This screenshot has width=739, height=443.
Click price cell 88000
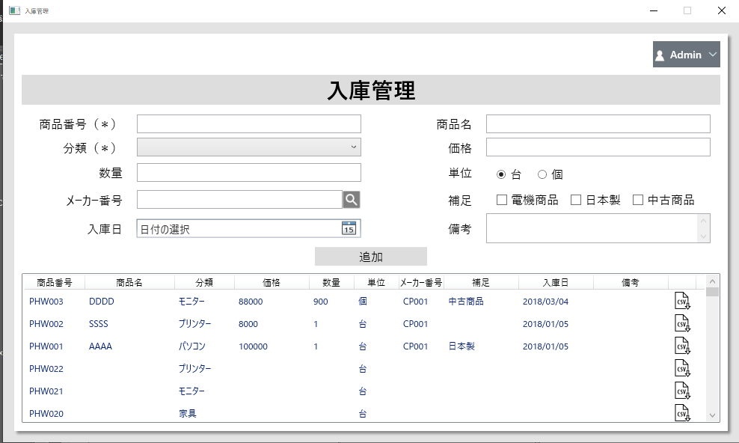coord(251,302)
